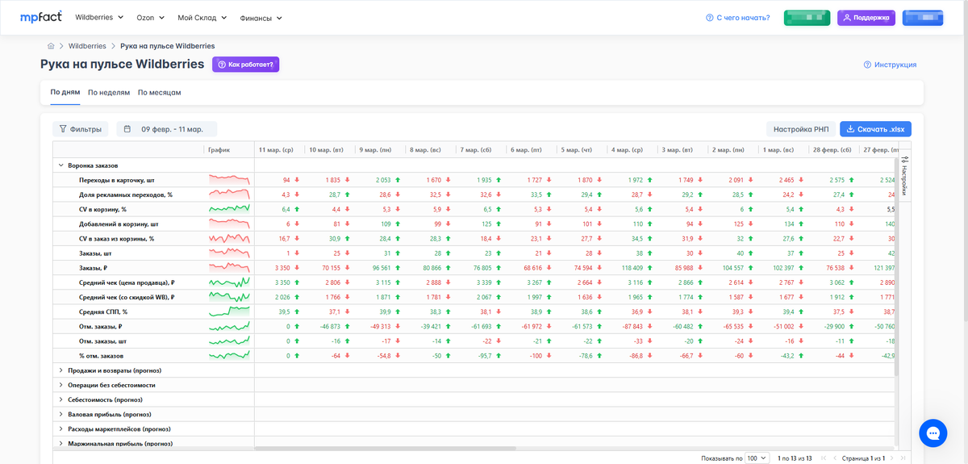Switch to the По неделям tab
968x464 pixels.
[109, 93]
